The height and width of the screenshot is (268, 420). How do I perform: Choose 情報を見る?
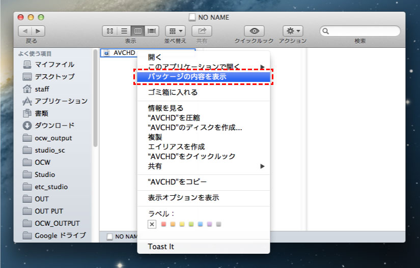[203, 108]
